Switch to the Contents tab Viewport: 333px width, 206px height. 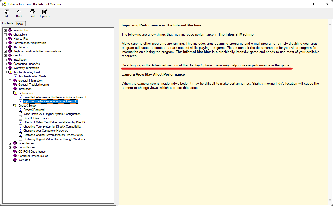click(x=8, y=23)
